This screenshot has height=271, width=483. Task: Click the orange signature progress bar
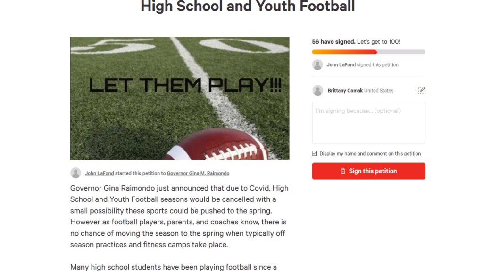tap(344, 52)
